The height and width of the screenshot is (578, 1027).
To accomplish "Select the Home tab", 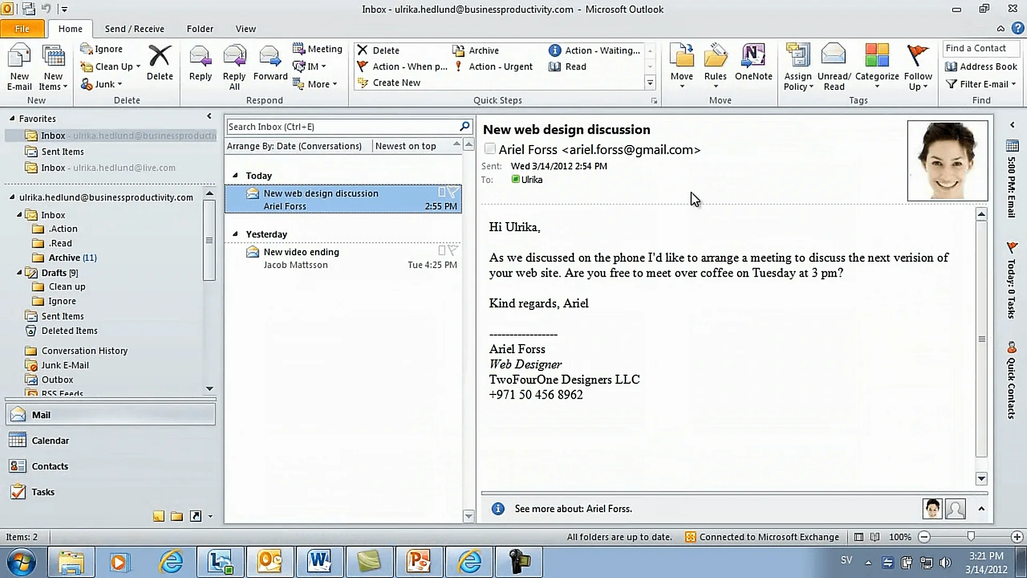I will coord(70,28).
